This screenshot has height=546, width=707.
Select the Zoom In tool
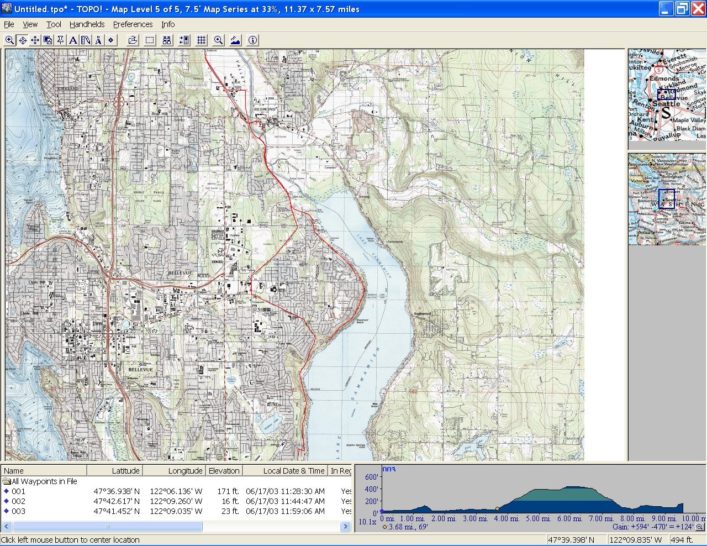pos(9,40)
